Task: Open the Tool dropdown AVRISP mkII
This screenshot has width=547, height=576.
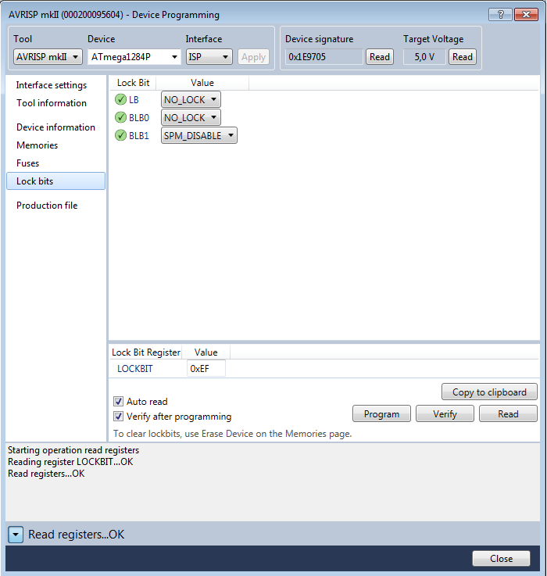Action: click(48, 57)
